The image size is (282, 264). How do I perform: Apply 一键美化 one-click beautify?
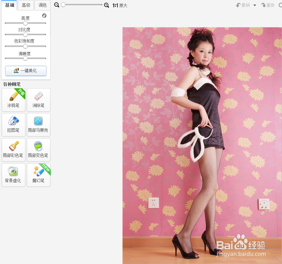(x=26, y=71)
